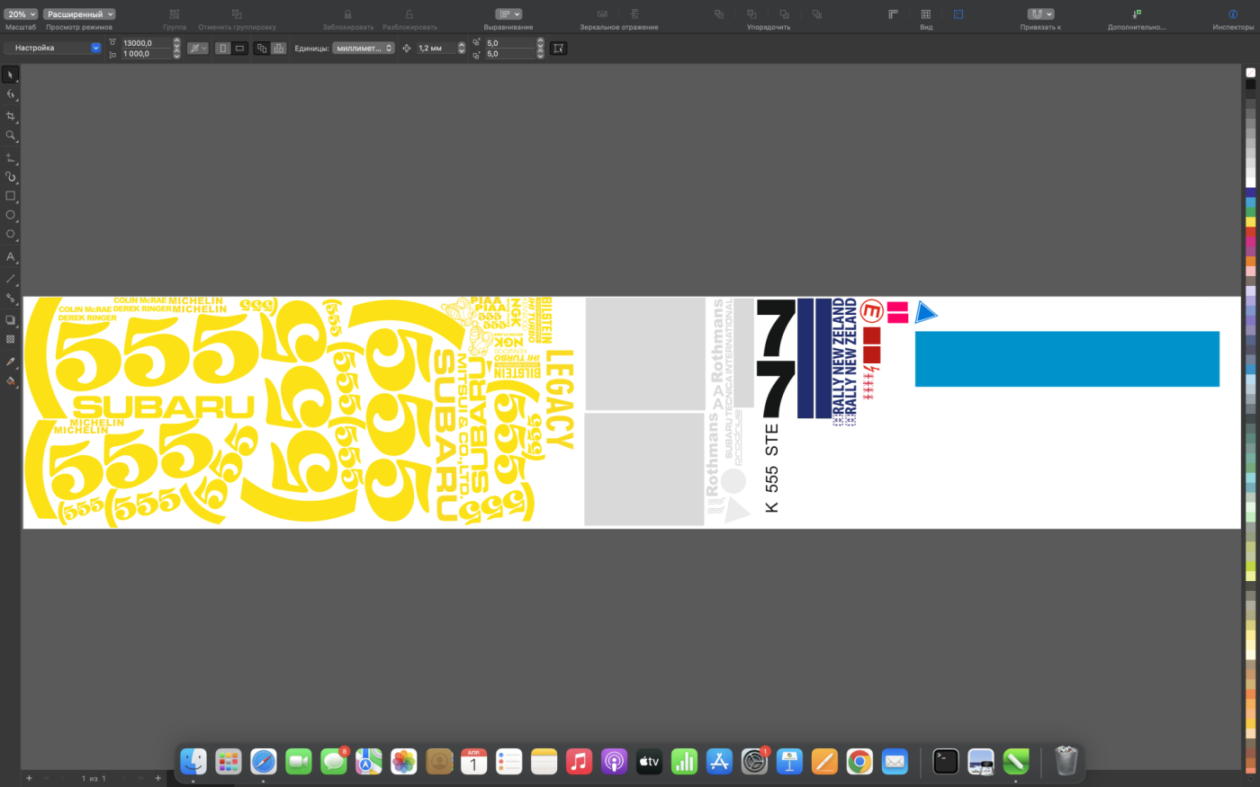The width and height of the screenshot is (1260, 787).
Task: Click the page height 1000,0 stepper
Action: coord(177,54)
